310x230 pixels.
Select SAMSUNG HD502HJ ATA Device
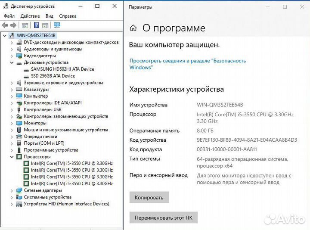pyautogui.click(x=62, y=69)
